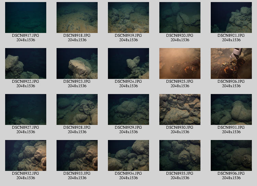
Task: Open the DSCN8929.JPG thumbnail
Action: coord(128,109)
